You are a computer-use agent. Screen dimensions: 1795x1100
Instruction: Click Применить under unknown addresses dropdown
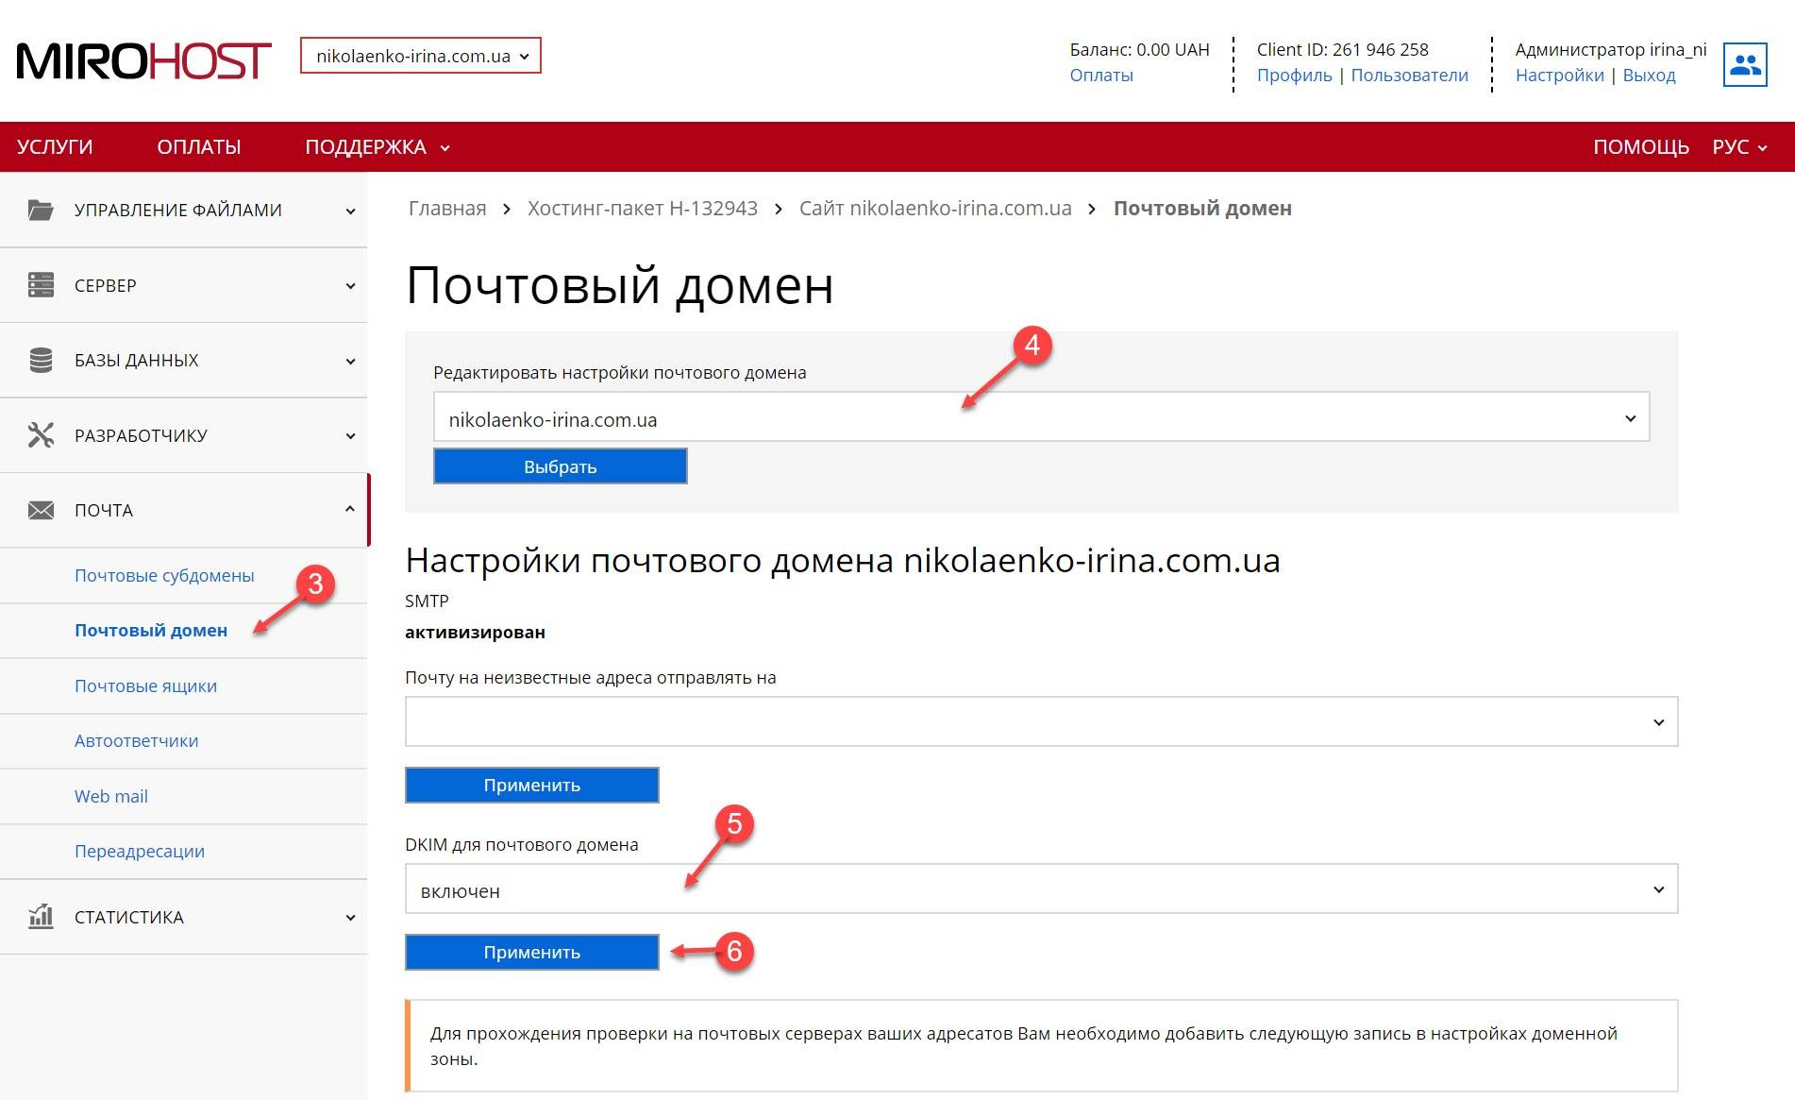532,785
